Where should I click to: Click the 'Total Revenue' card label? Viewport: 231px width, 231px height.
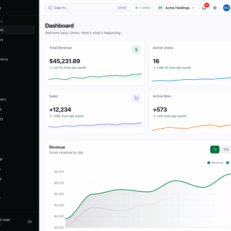click(60, 48)
